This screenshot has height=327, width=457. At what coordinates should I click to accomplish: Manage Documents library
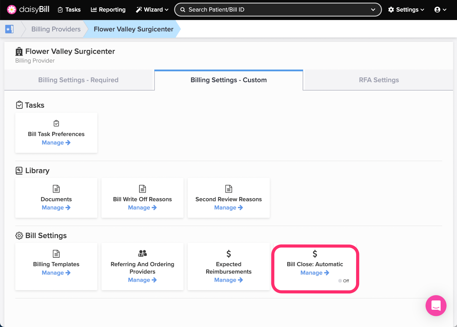pos(56,208)
